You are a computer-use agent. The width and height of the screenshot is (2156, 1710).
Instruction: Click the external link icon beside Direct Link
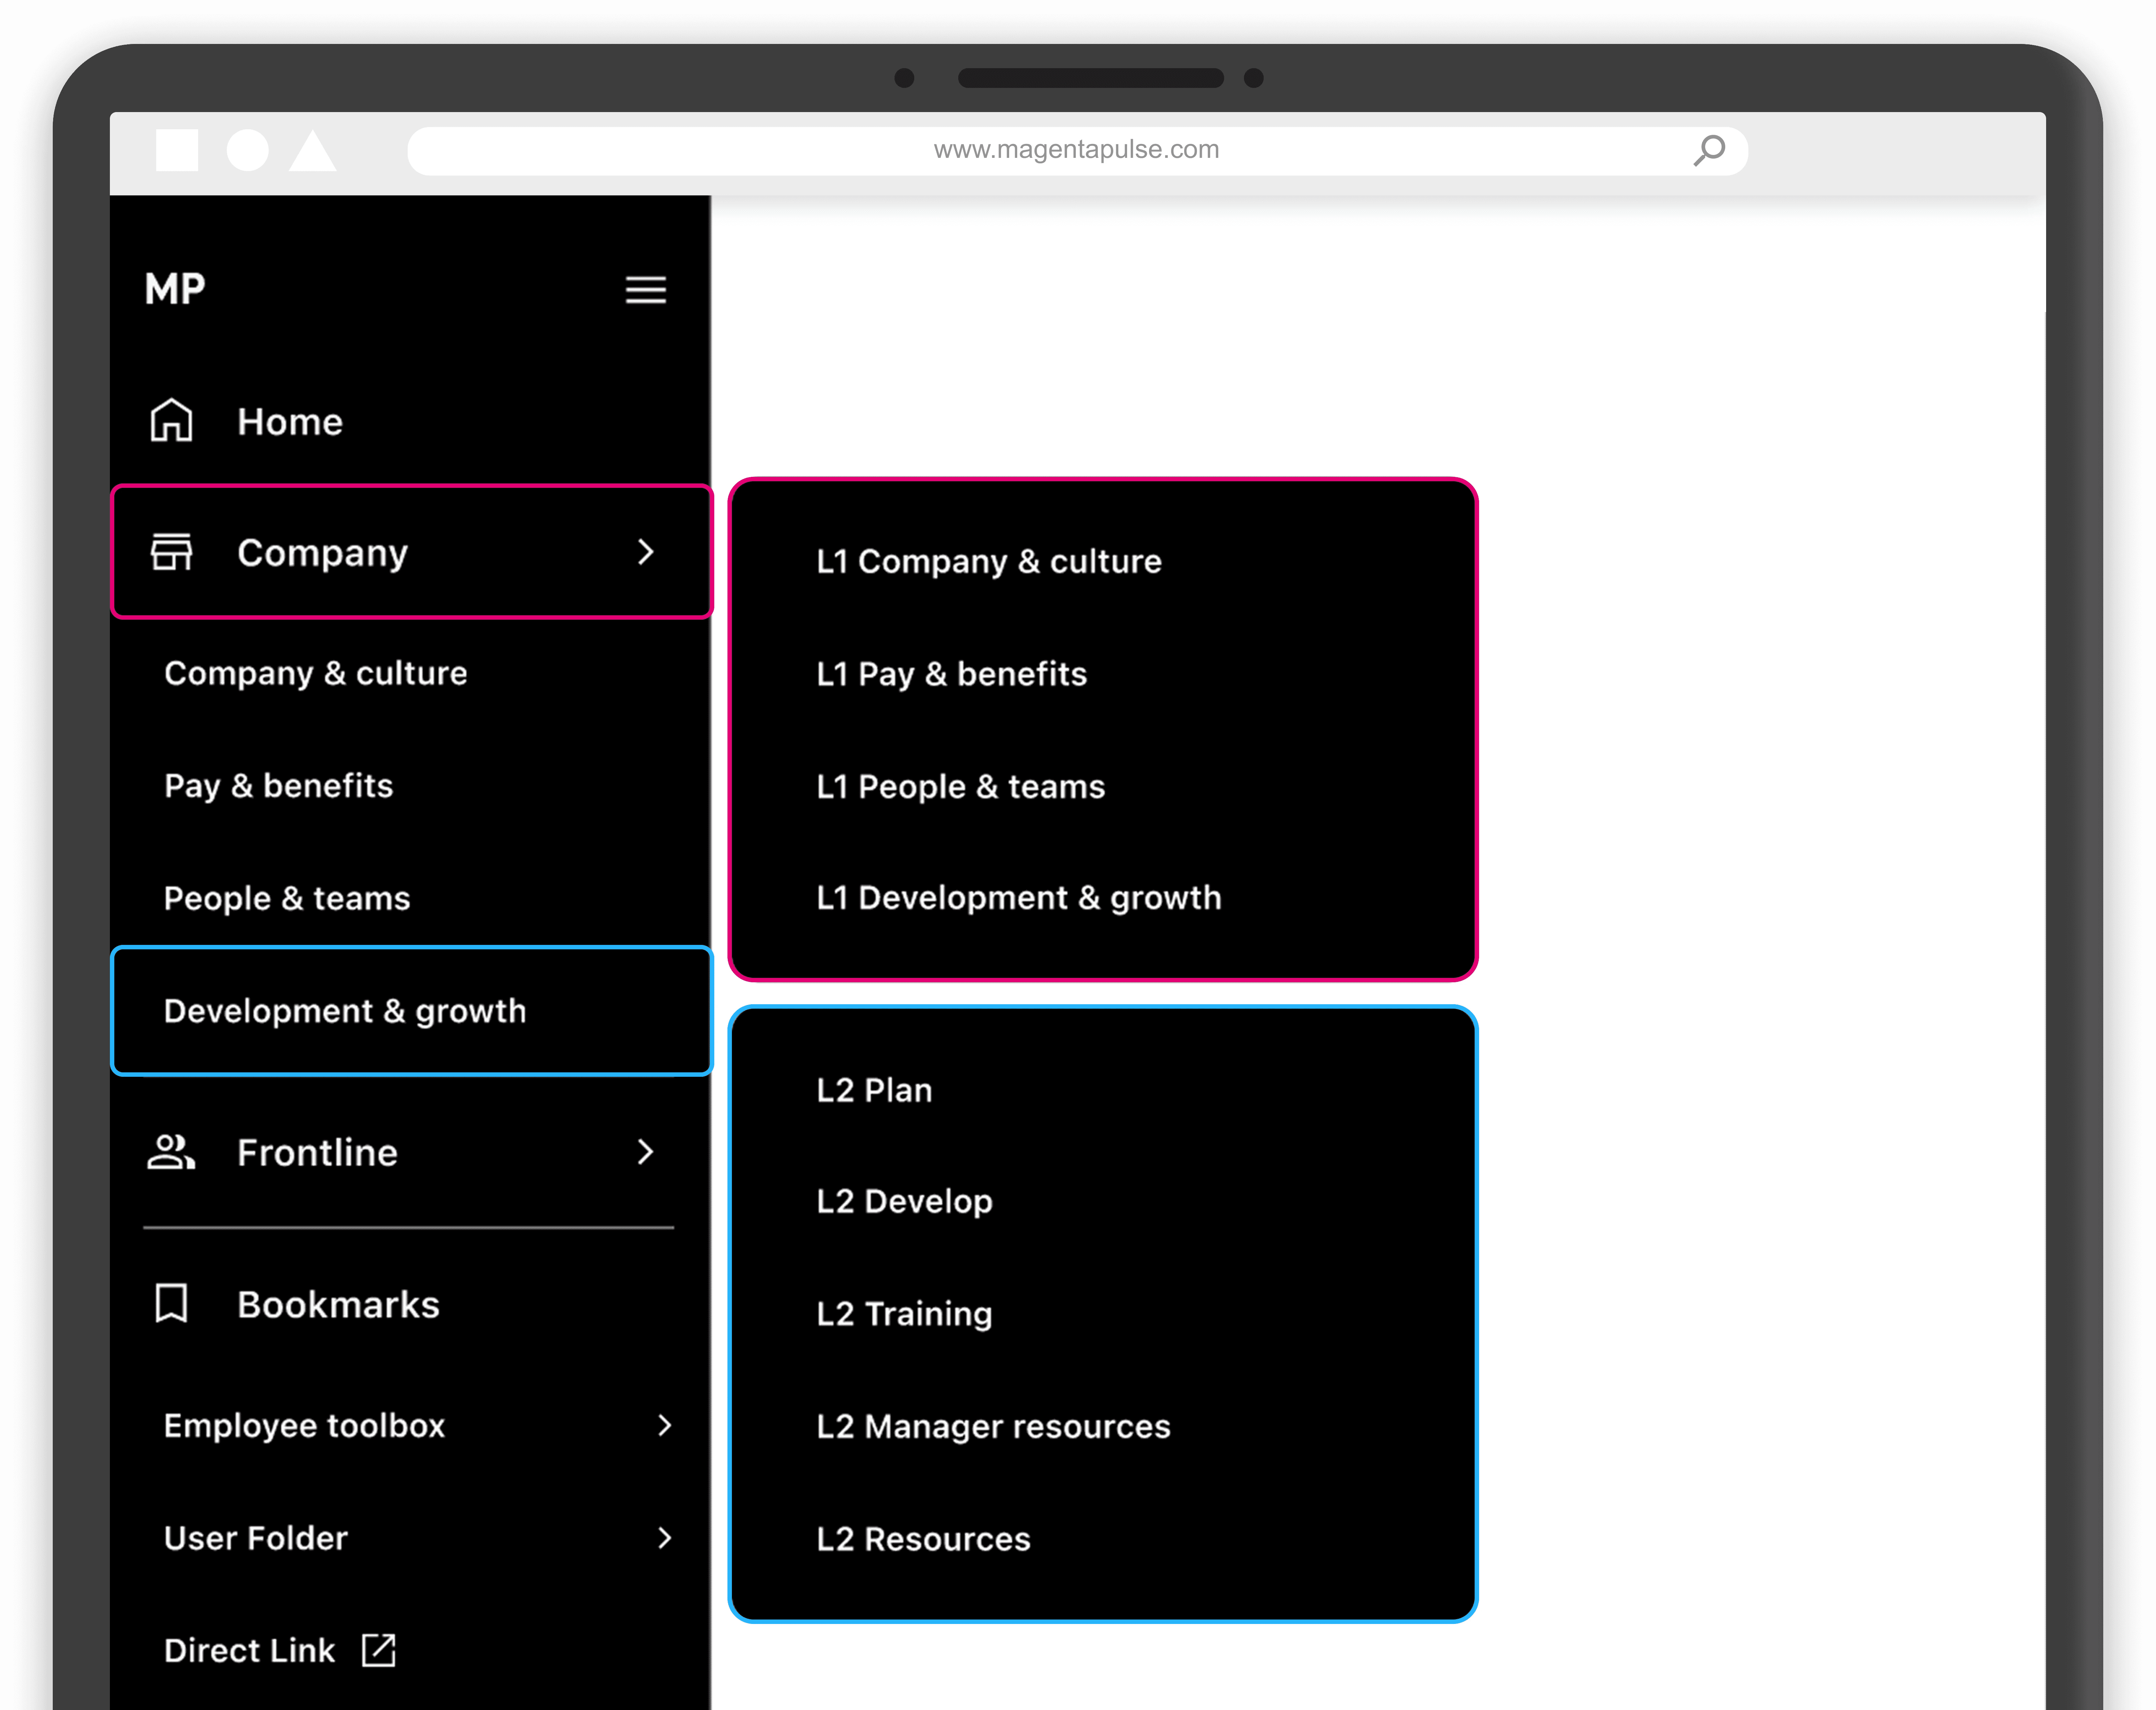click(x=379, y=1650)
